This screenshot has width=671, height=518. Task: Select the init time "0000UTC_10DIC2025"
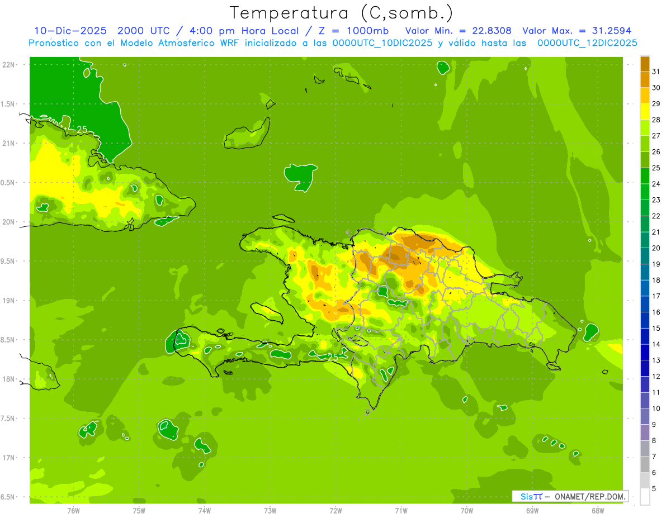click(382, 43)
